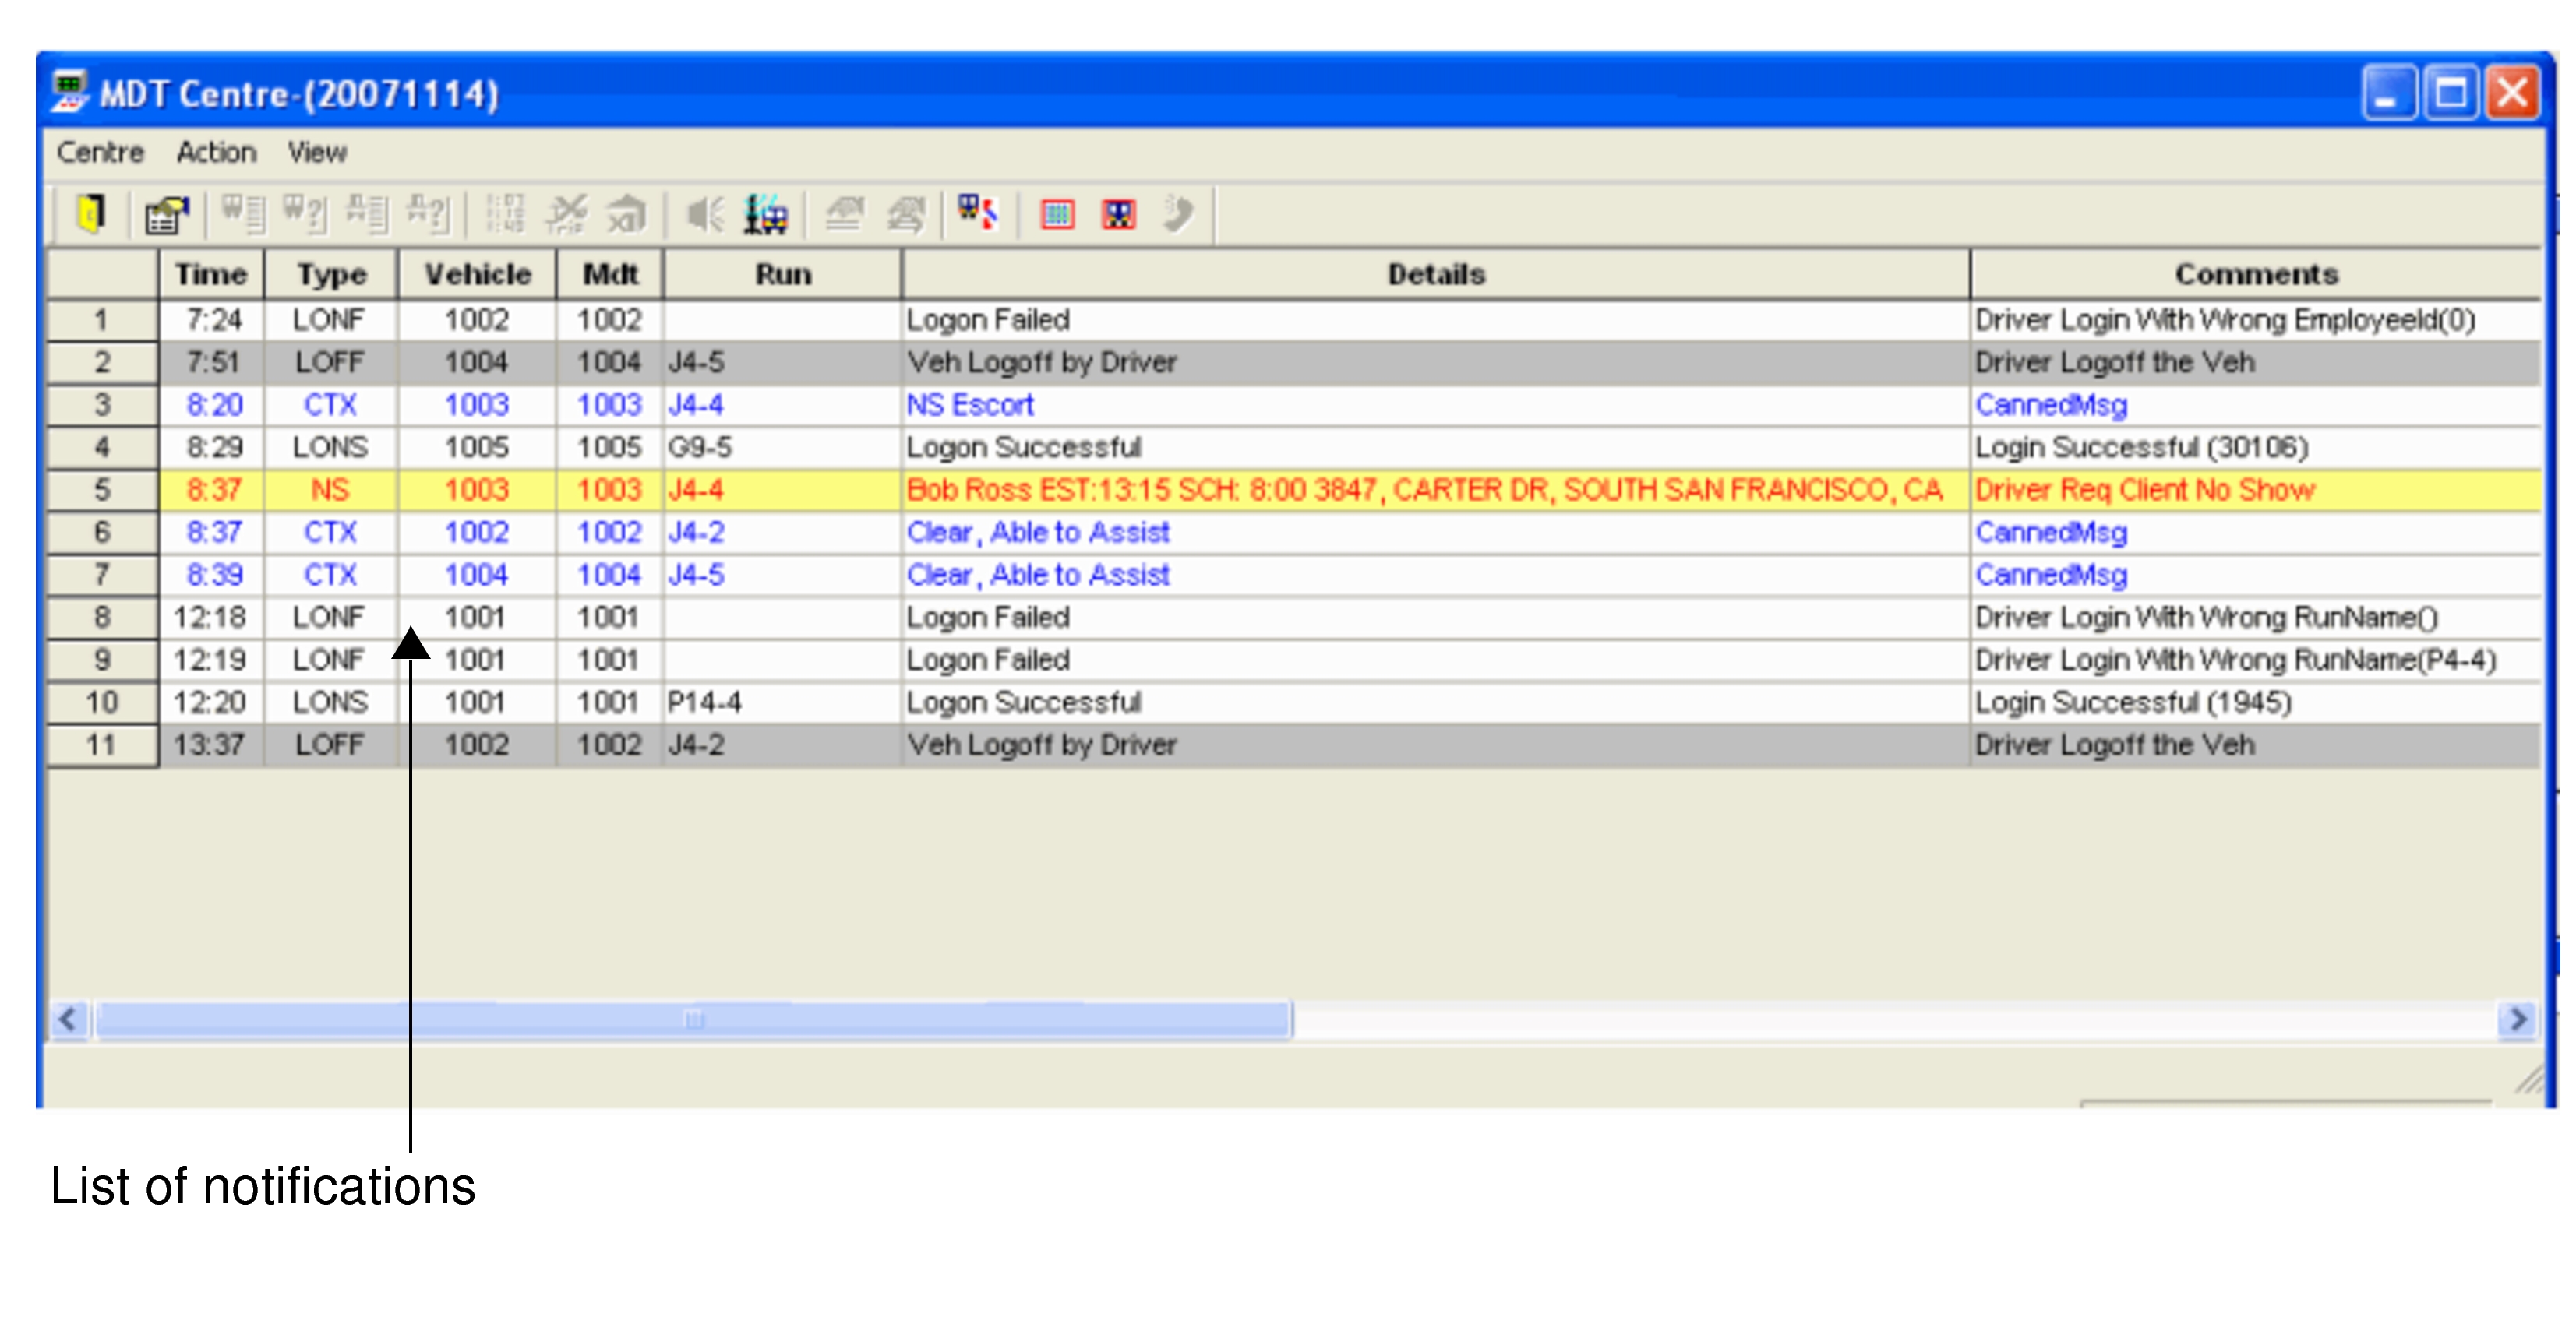Sort notifications by the Time column header
Screen dimensions: 2576x1338
click(211, 274)
